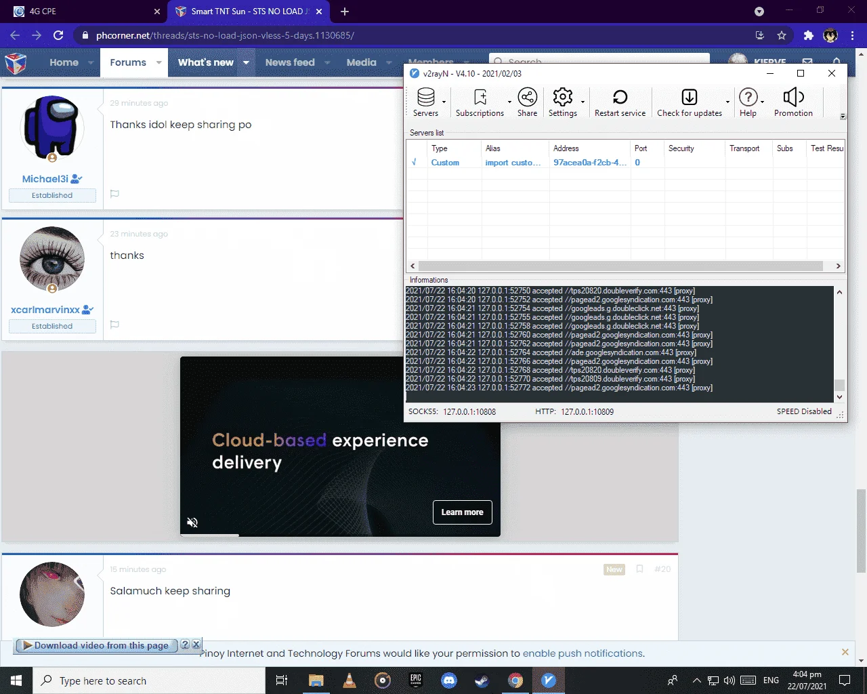
Task: Open Media nav item
Action: tap(361, 62)
